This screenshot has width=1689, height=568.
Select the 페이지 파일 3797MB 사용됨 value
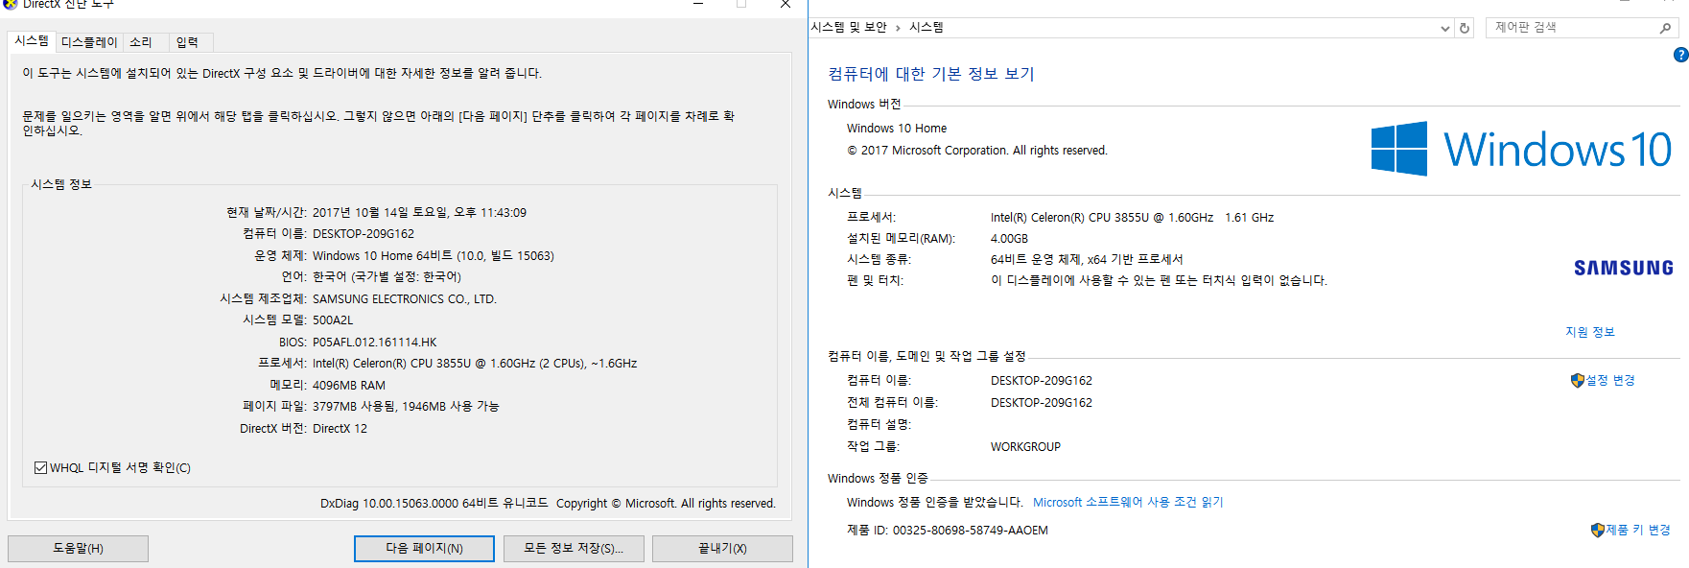coord(406,407)
